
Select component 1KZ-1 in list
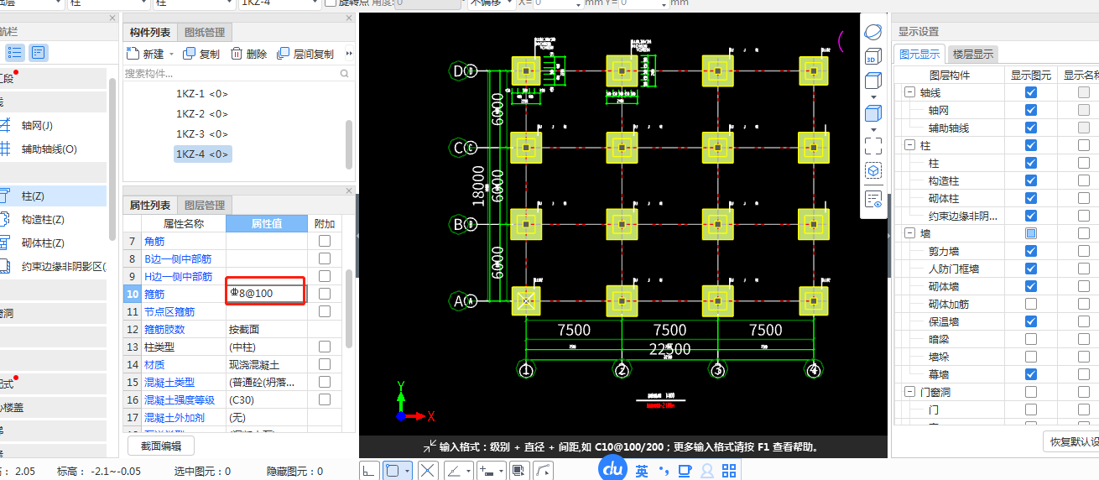tap(201, 94)
